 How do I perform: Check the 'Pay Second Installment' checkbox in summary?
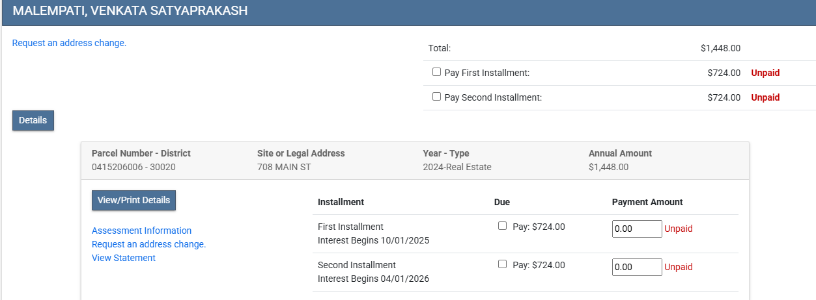pos(436,97)
